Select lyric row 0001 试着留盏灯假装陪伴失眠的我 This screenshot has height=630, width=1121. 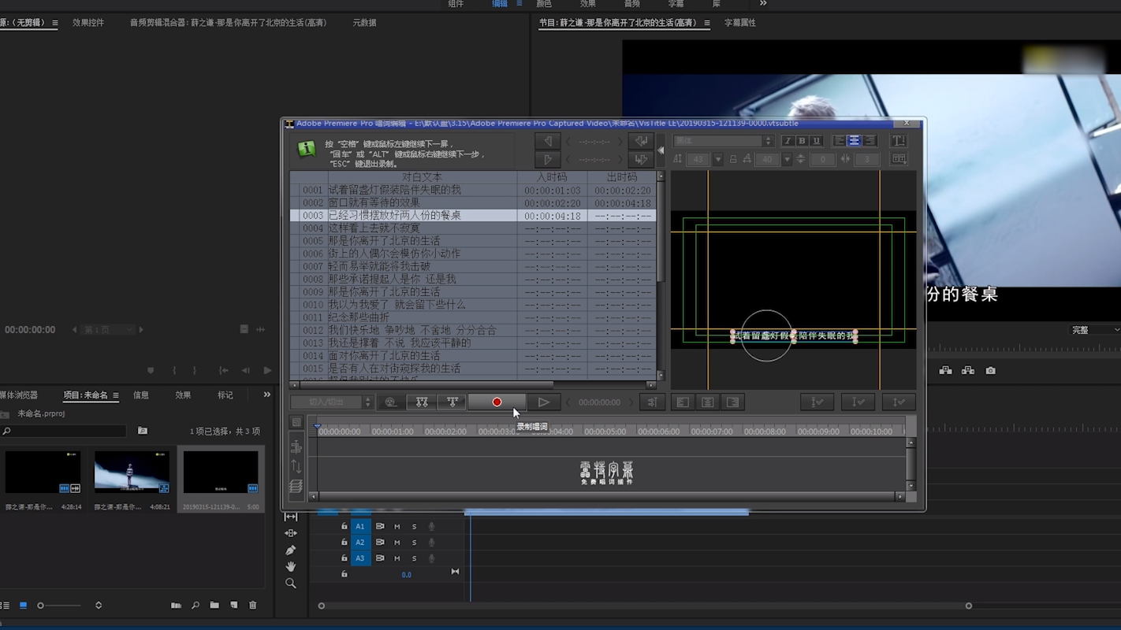click(x=473, y=190)
